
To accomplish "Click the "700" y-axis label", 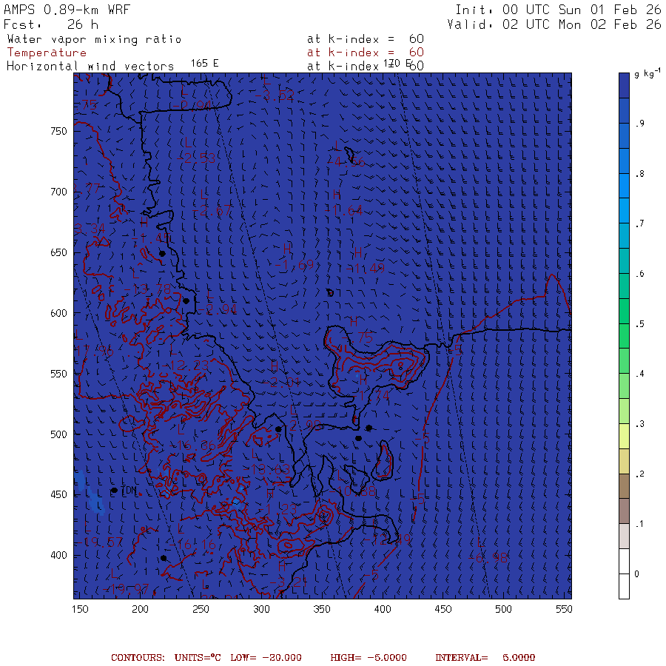I will pyautogui.click(x=58, y=192).
